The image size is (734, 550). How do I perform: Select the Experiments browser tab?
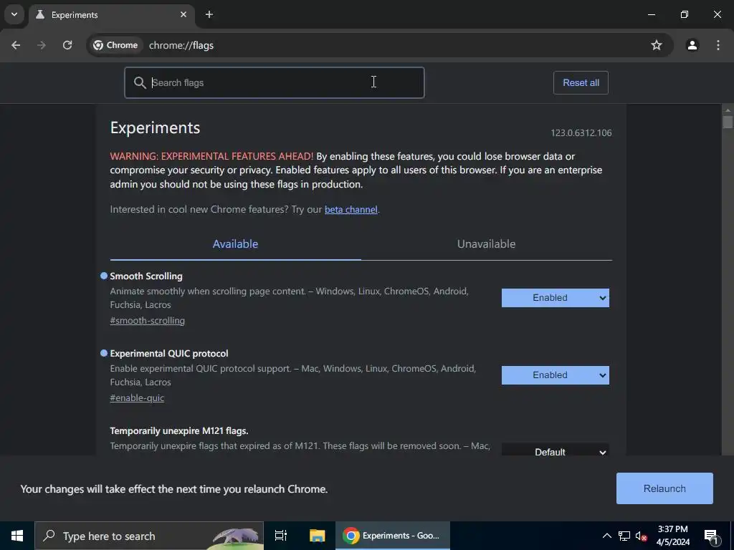(111, 15)
